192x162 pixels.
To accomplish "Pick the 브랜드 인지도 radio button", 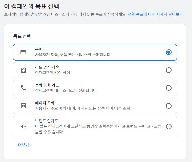I will 169,127.
